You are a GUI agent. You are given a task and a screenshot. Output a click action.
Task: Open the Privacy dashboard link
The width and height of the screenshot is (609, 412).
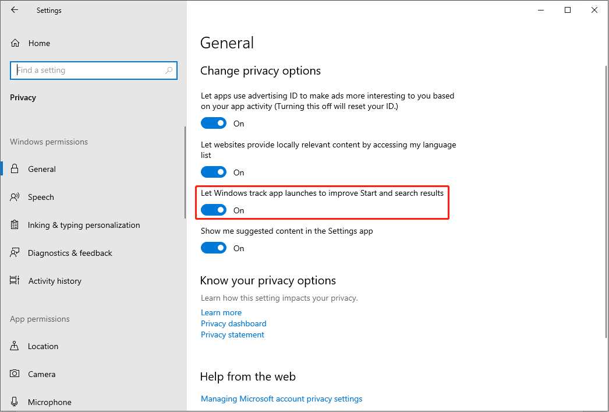(x=233, y=323)
